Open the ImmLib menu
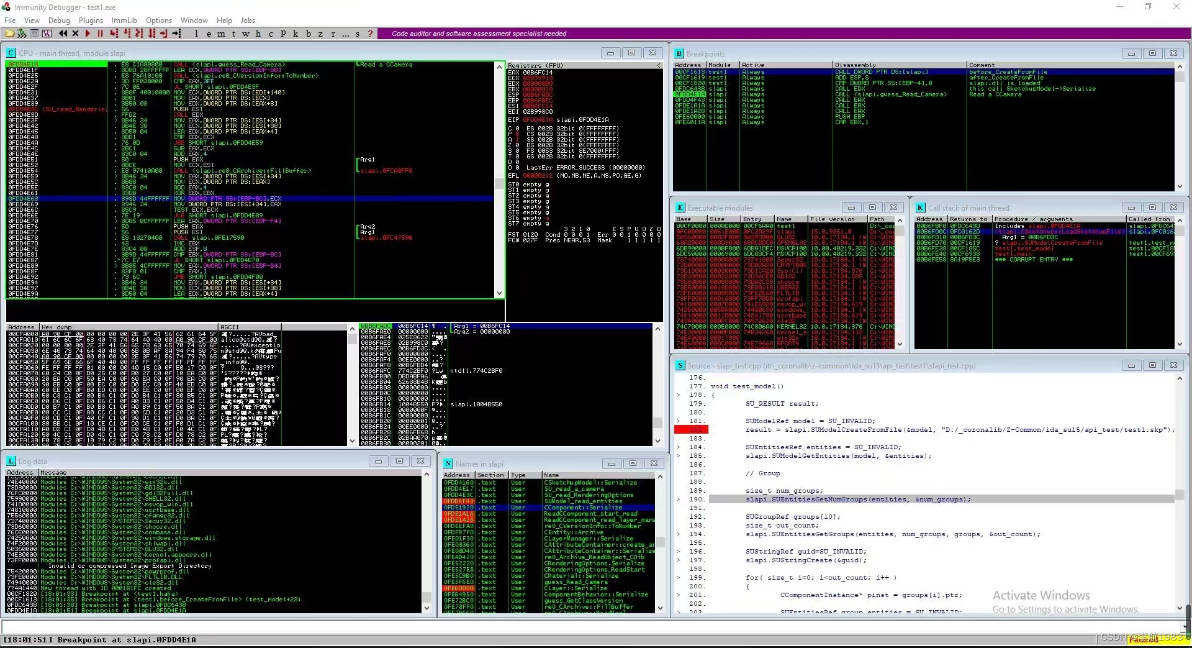 [x=124, y=21]
